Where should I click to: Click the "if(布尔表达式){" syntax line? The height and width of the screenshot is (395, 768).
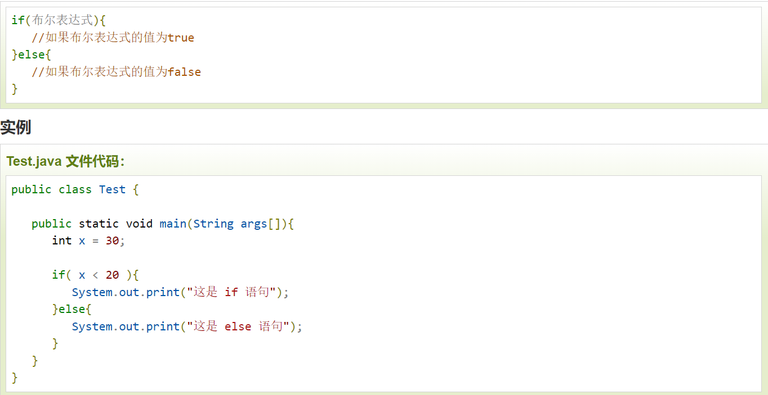coord(59,20)
